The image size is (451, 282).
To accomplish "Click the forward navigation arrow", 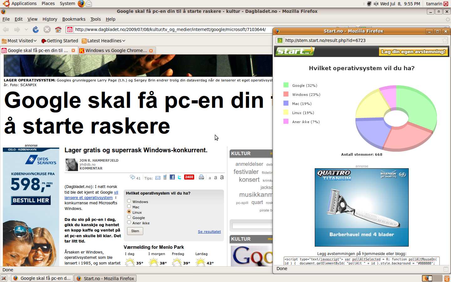I will tap(17, 29).
